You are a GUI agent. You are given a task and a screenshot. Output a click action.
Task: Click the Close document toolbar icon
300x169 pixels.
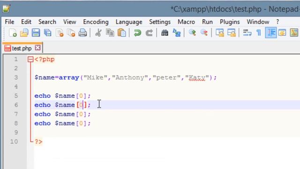60,33
